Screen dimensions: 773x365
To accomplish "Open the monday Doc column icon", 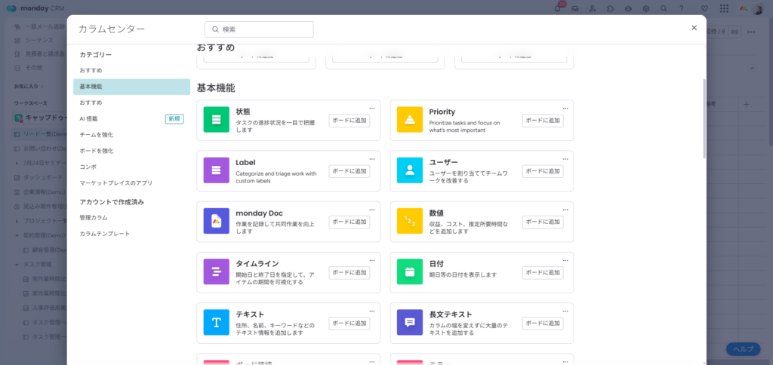I will click(x=216, y=221).
